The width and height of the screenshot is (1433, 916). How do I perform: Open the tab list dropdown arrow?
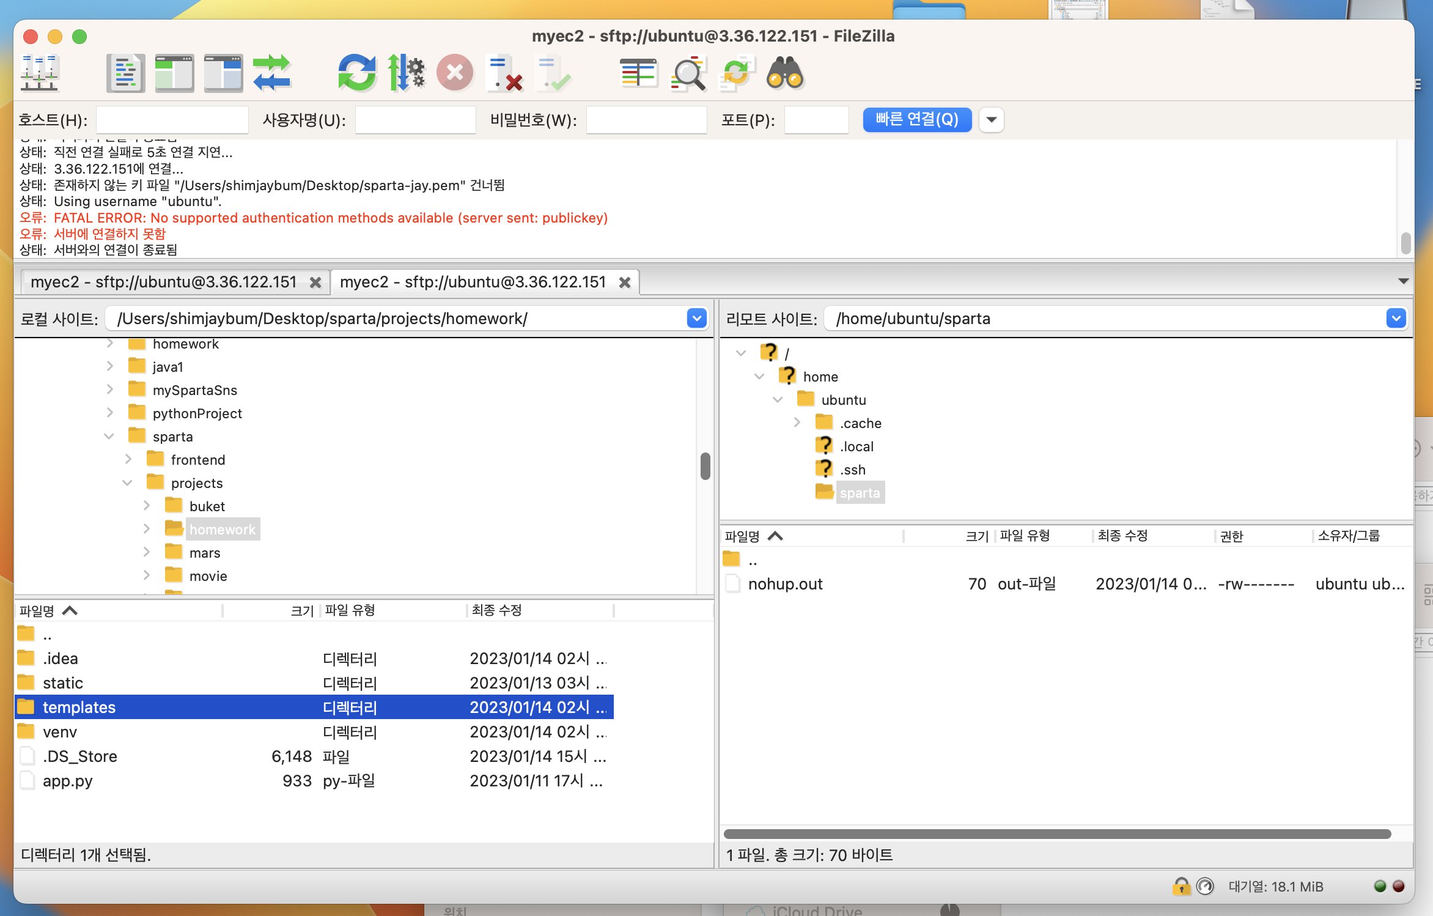[1403, 281]
